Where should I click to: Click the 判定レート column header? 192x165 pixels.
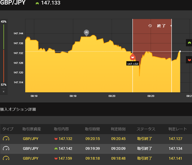[x=178, y=129]
